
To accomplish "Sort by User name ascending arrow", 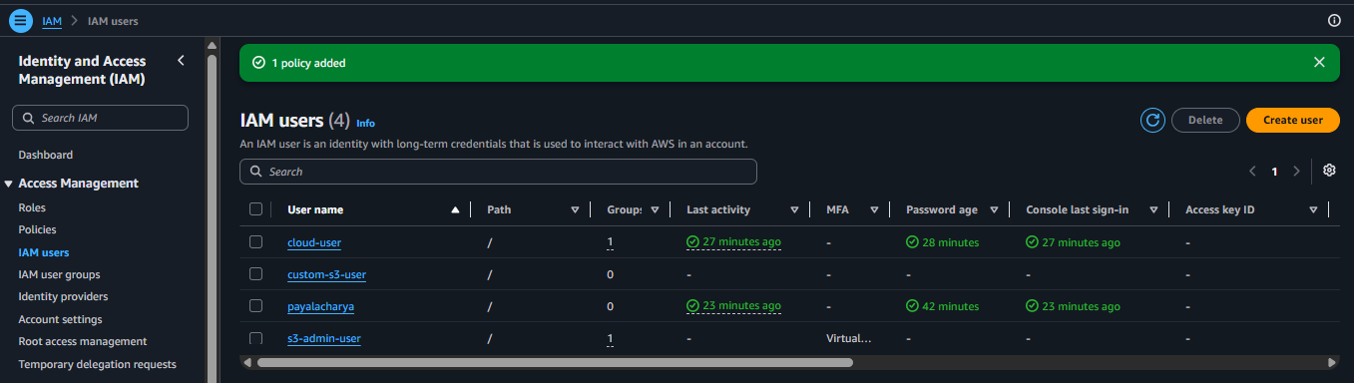I will point(455,209).
